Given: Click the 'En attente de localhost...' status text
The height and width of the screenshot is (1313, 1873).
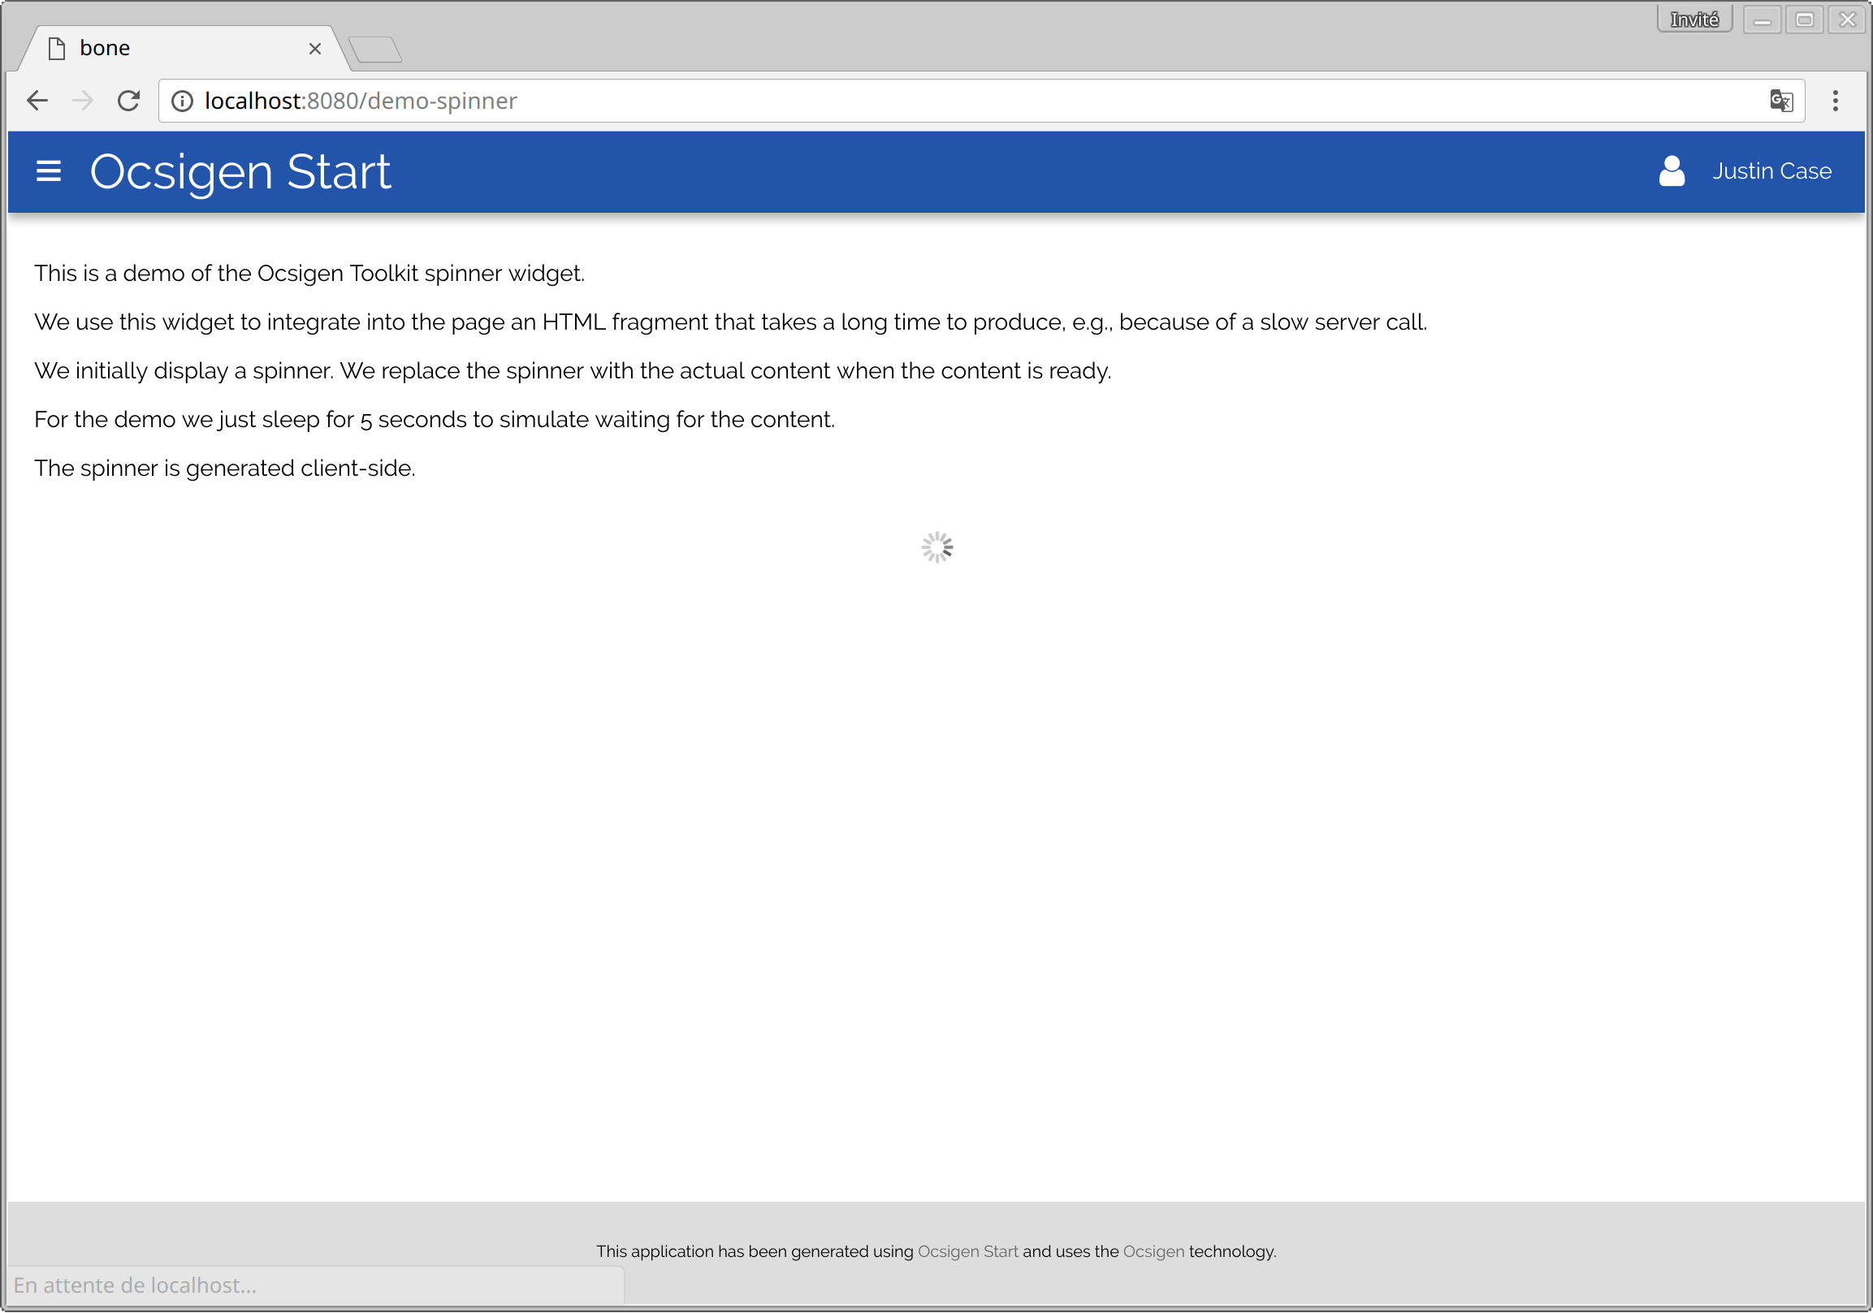Looking at the screenshot, I should (136, 1285).
